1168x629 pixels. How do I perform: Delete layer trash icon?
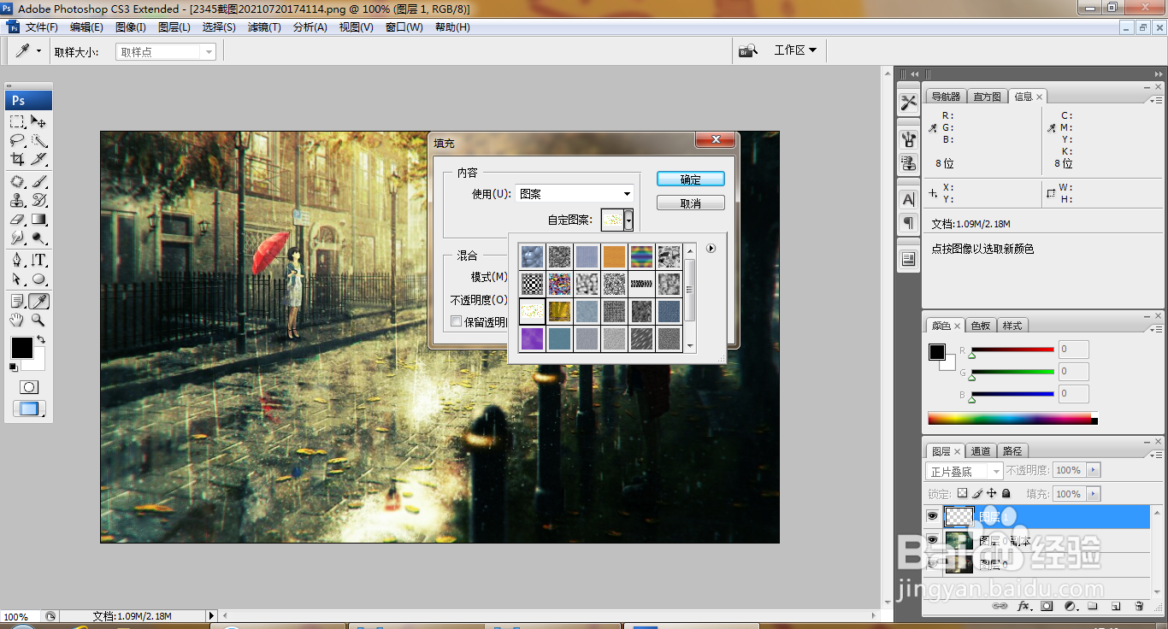point(1139,606)
